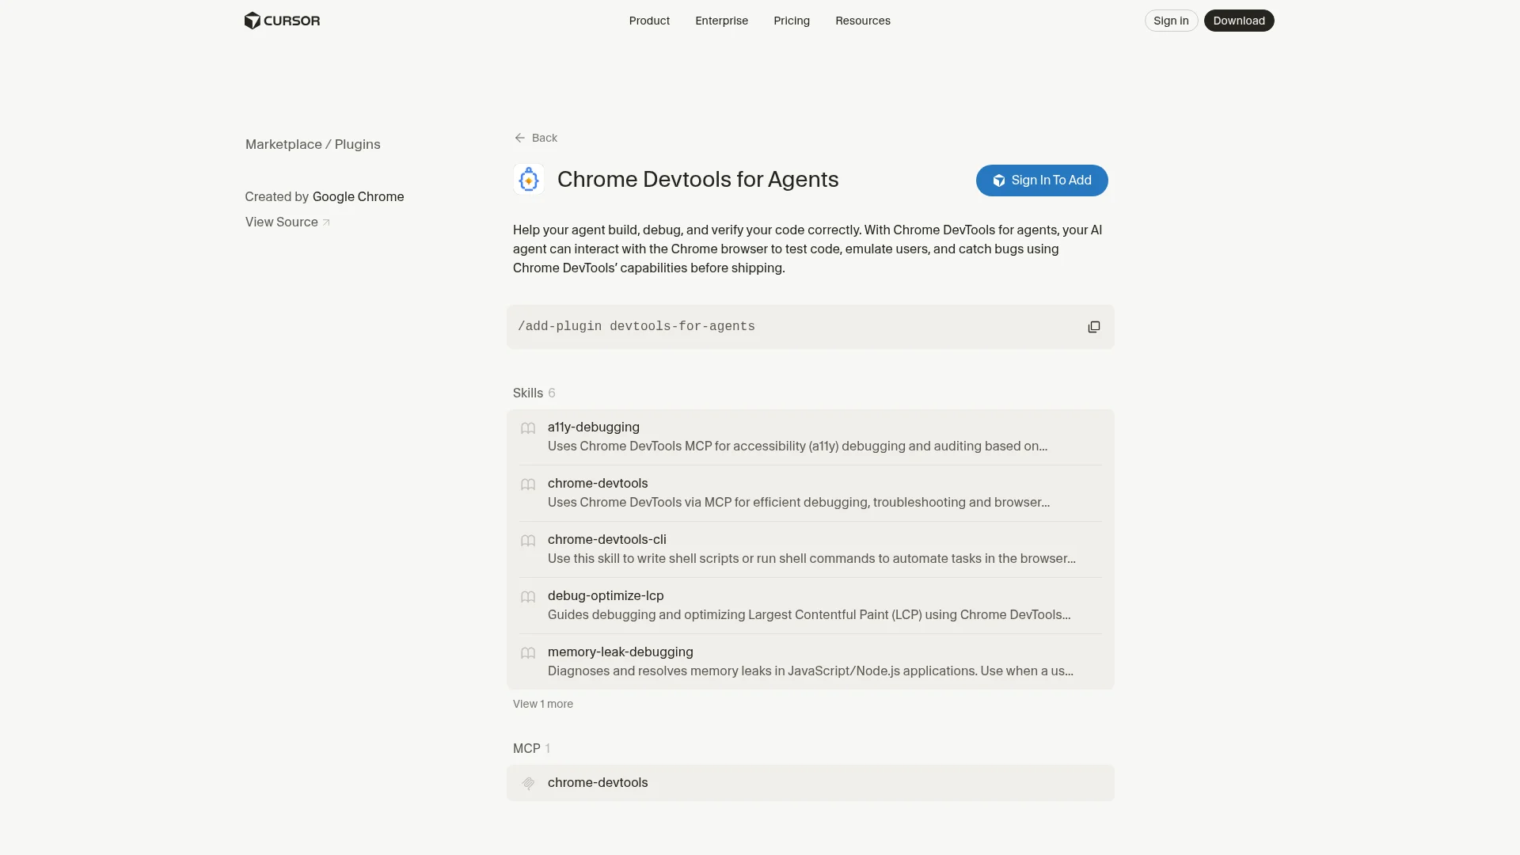1520x855 pixels.
Task: Click the Chrome Devtools for Agents heading
Action: (697, 180)
